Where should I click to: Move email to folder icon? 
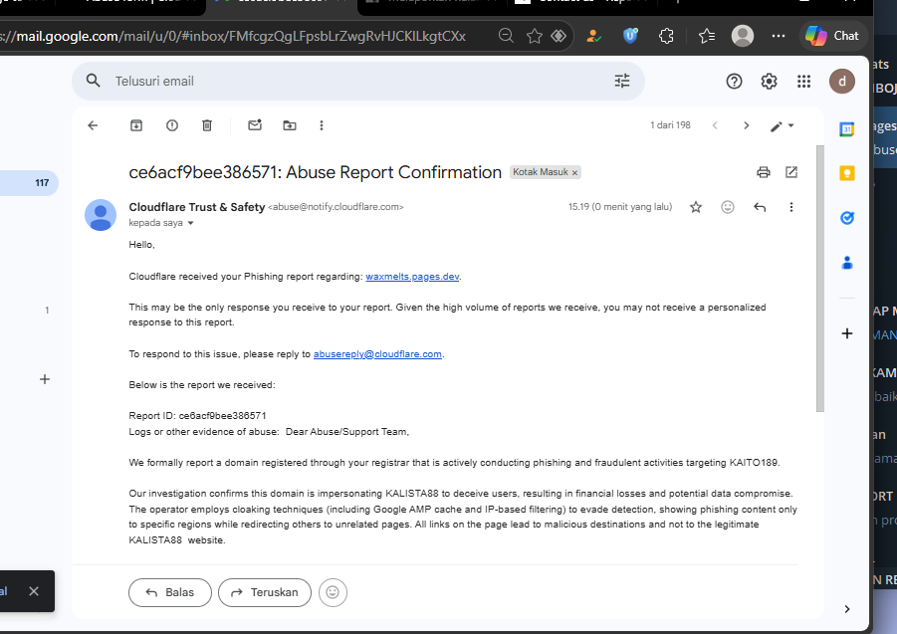pyautogui.click(x=290, y=125)
